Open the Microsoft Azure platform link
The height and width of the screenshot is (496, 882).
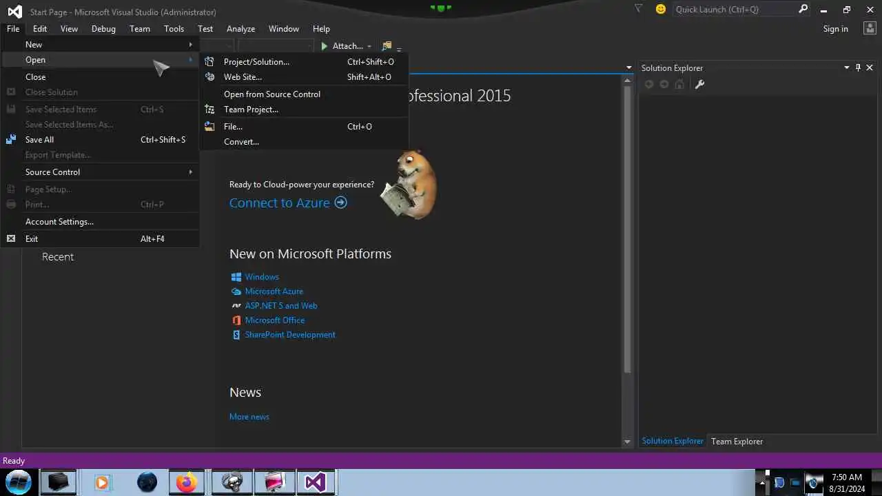[274, 291]
